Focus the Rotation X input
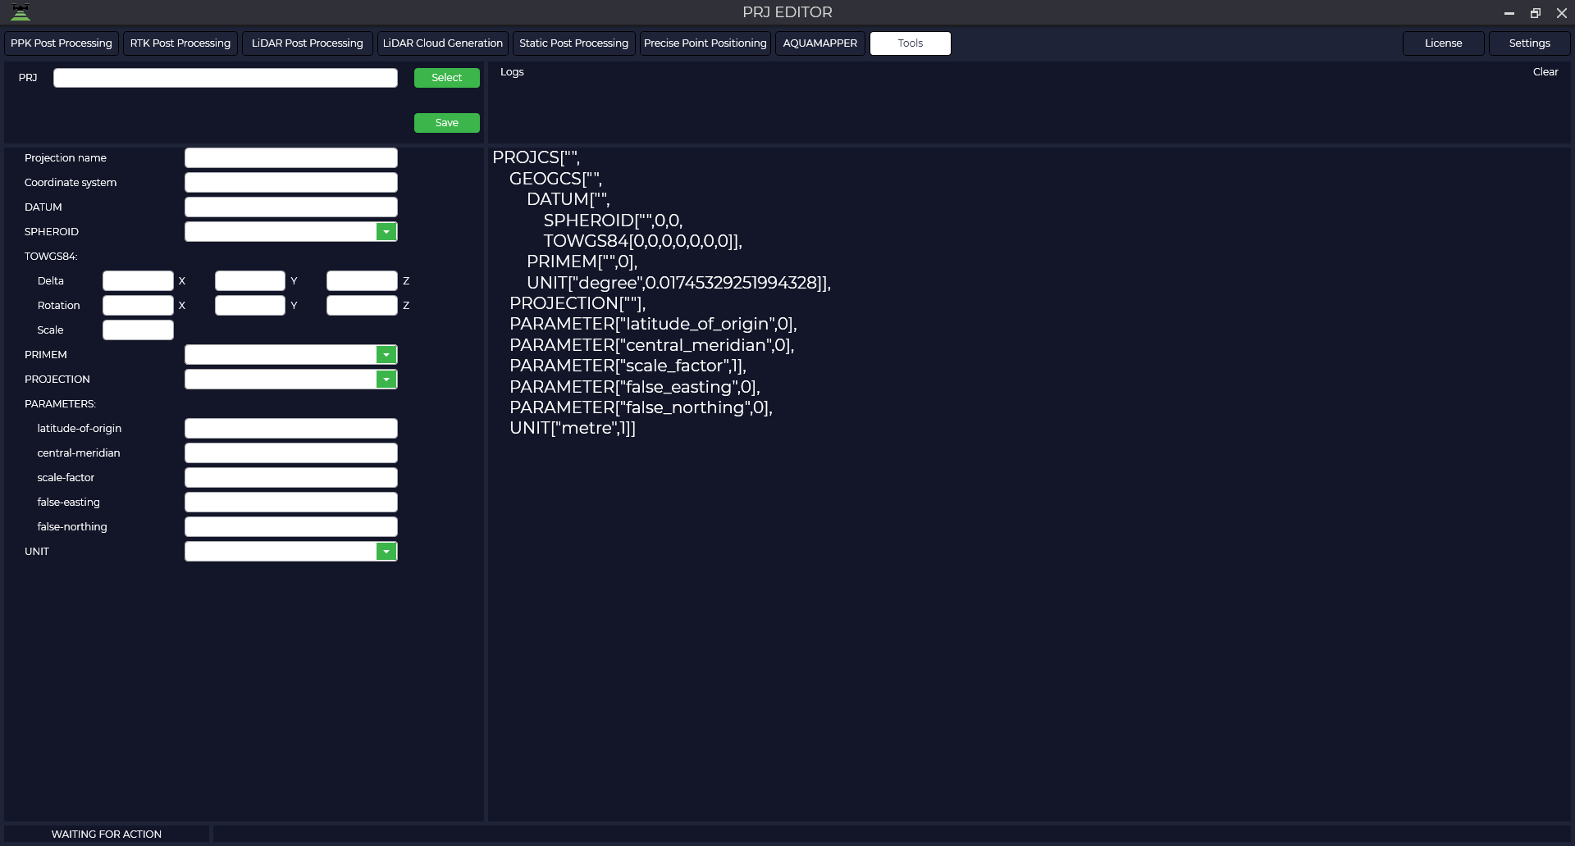The image size is (1575, 846). [x=138, y=306]
